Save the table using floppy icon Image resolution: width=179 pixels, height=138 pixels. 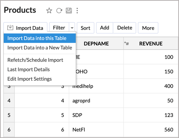pyautogui.click(x=69, y=11)
